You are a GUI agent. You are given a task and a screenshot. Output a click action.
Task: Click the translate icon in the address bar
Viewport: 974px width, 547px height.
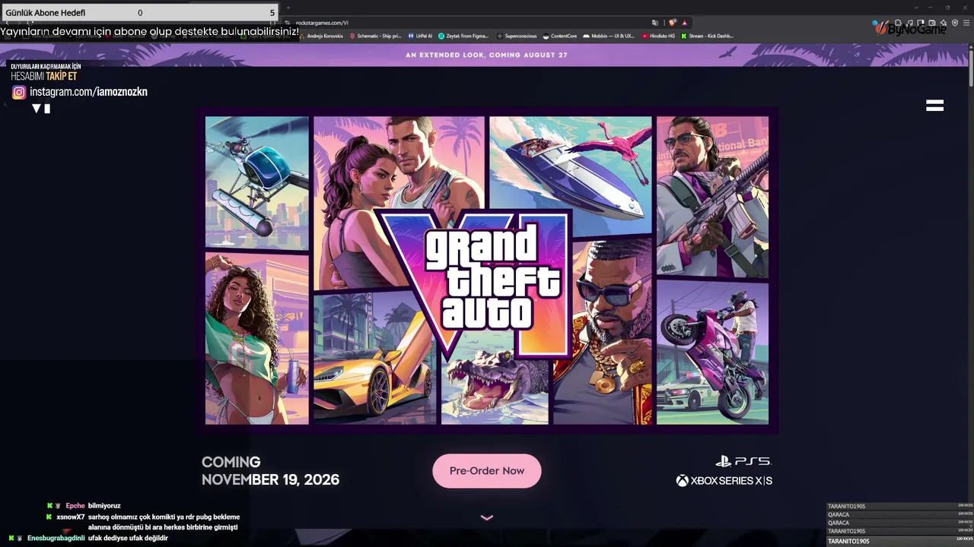point(655,23)
